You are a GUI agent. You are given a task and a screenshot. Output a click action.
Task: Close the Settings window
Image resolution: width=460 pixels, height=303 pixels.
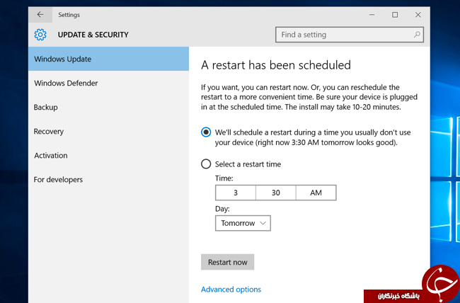pos(418,15)
